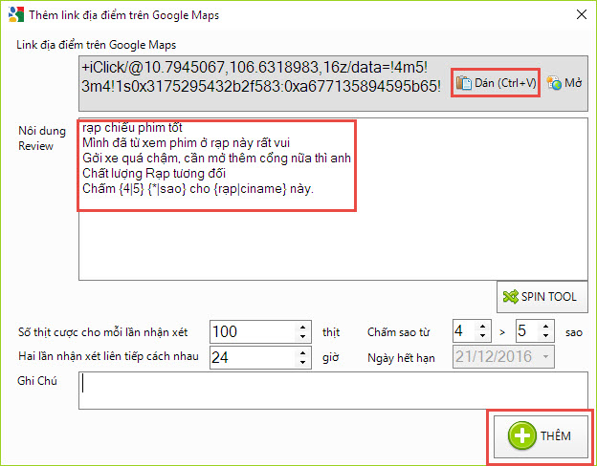The height and width of the screenshot is (466, 597).
Task: Click line starting 'Gởi xe quá chậm'
Action: pyautogui.click(x=216, y=159)
